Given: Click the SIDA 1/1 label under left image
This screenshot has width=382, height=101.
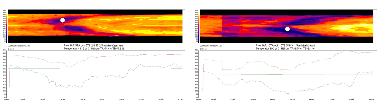Looking at the screenshot, I should click(11, 48).
